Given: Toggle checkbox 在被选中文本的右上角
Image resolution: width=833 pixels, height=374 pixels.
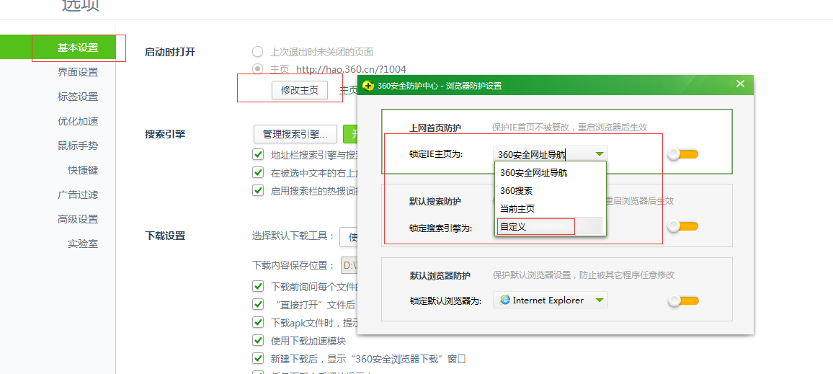Looking at the screenshot, I should 258,172.
